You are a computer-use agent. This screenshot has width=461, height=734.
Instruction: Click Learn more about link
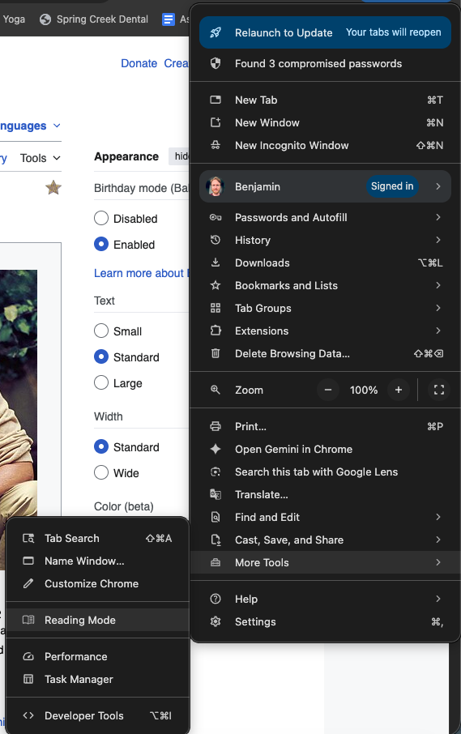pyautogui.click(x=141, y=273)
